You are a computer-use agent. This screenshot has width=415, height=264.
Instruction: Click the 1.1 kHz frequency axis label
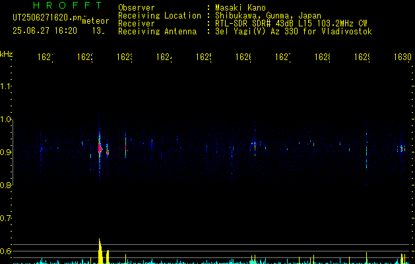coord(5,86)
